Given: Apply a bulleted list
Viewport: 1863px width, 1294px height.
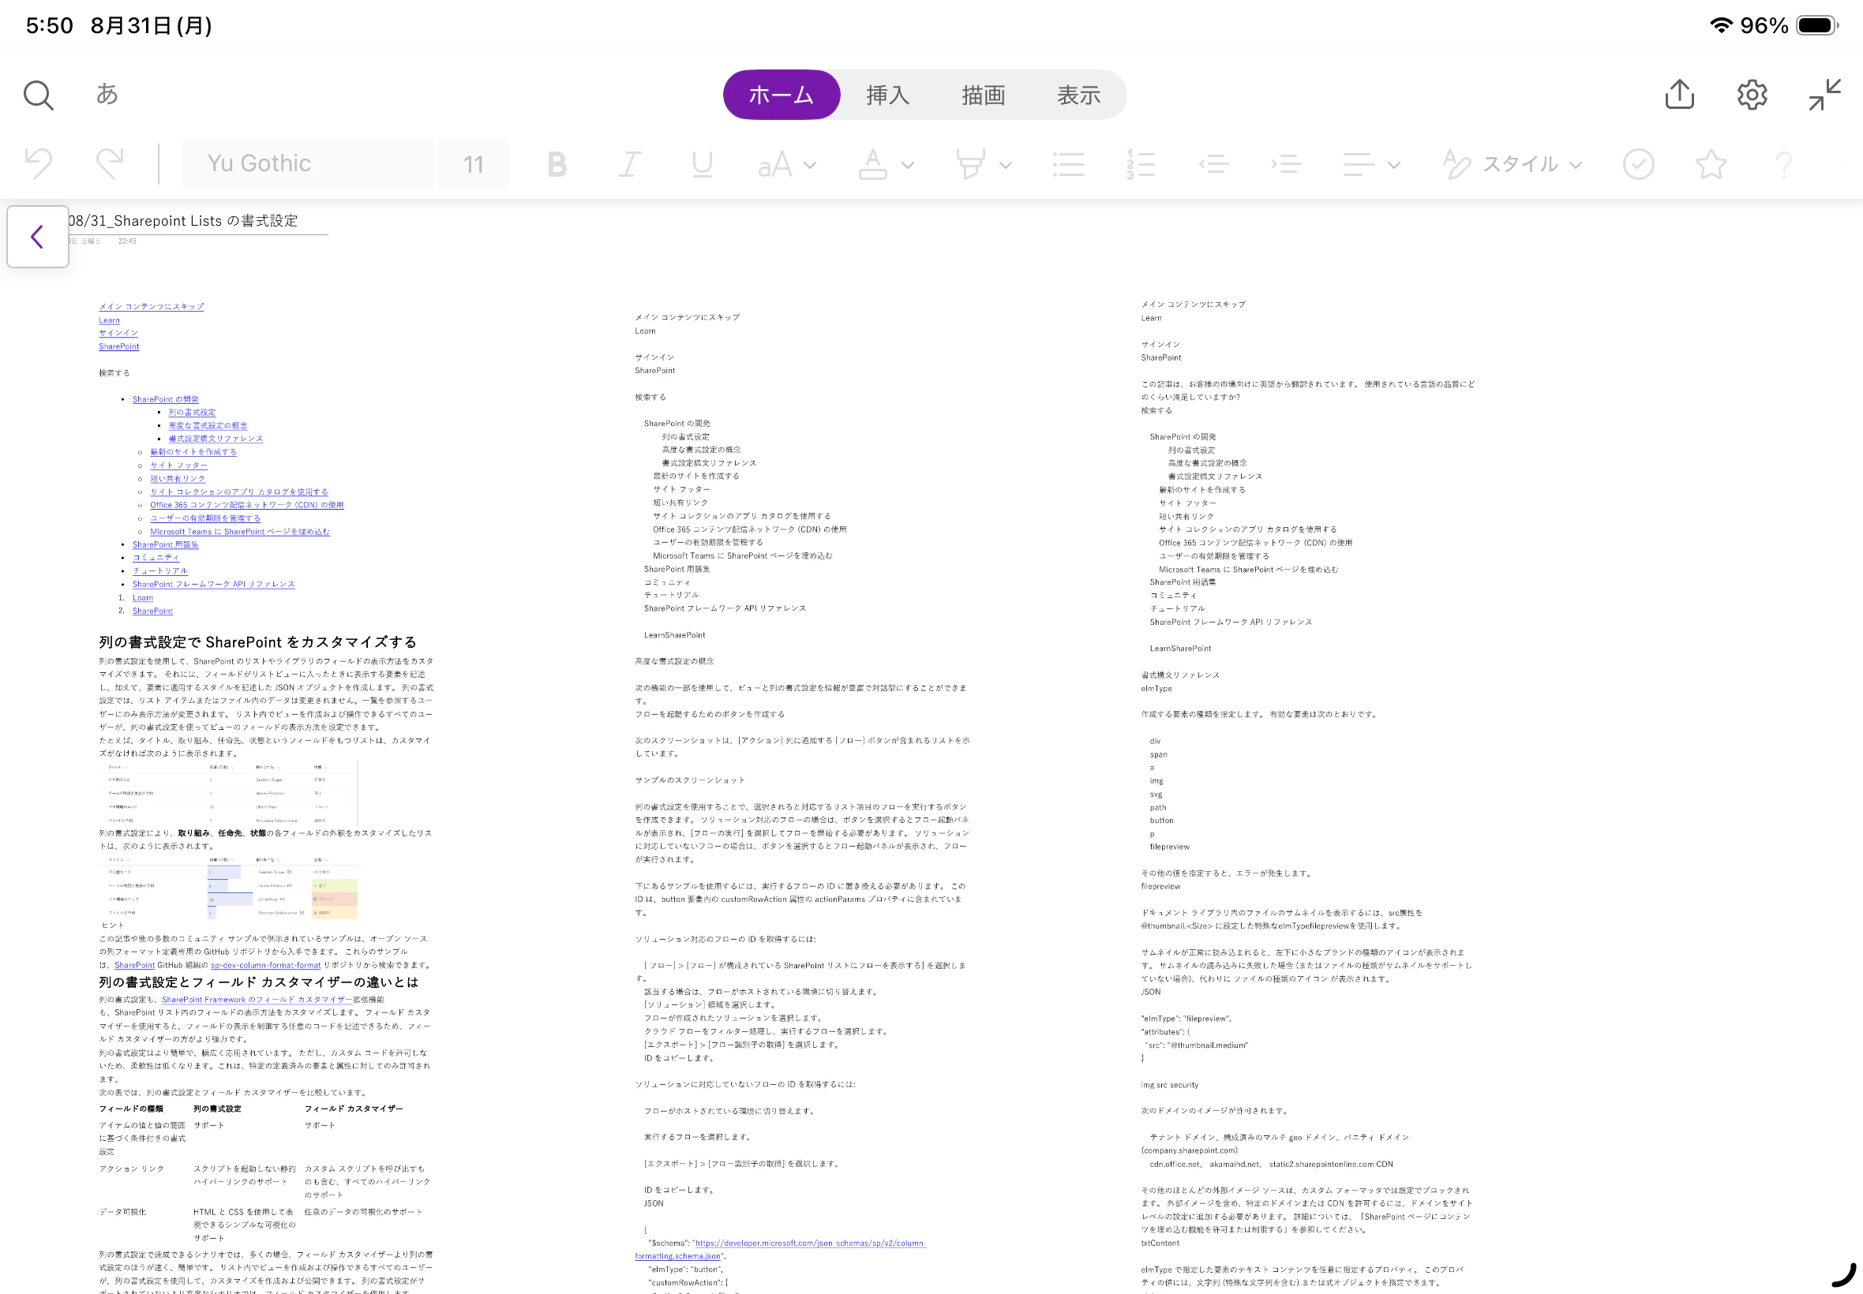Looking at the screenshot, I should pyautogui.click(x=1068, y=165).
